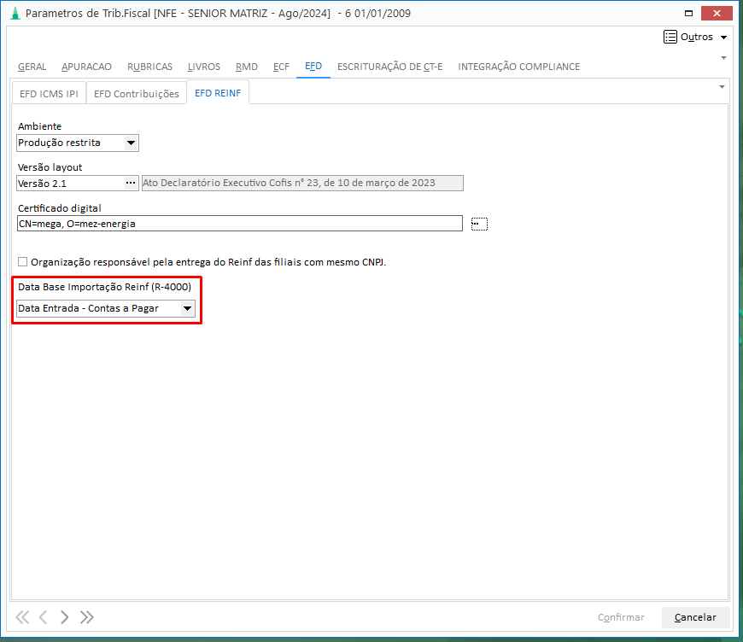Browse for digital certificate ellipsis button

coord(479,224)
